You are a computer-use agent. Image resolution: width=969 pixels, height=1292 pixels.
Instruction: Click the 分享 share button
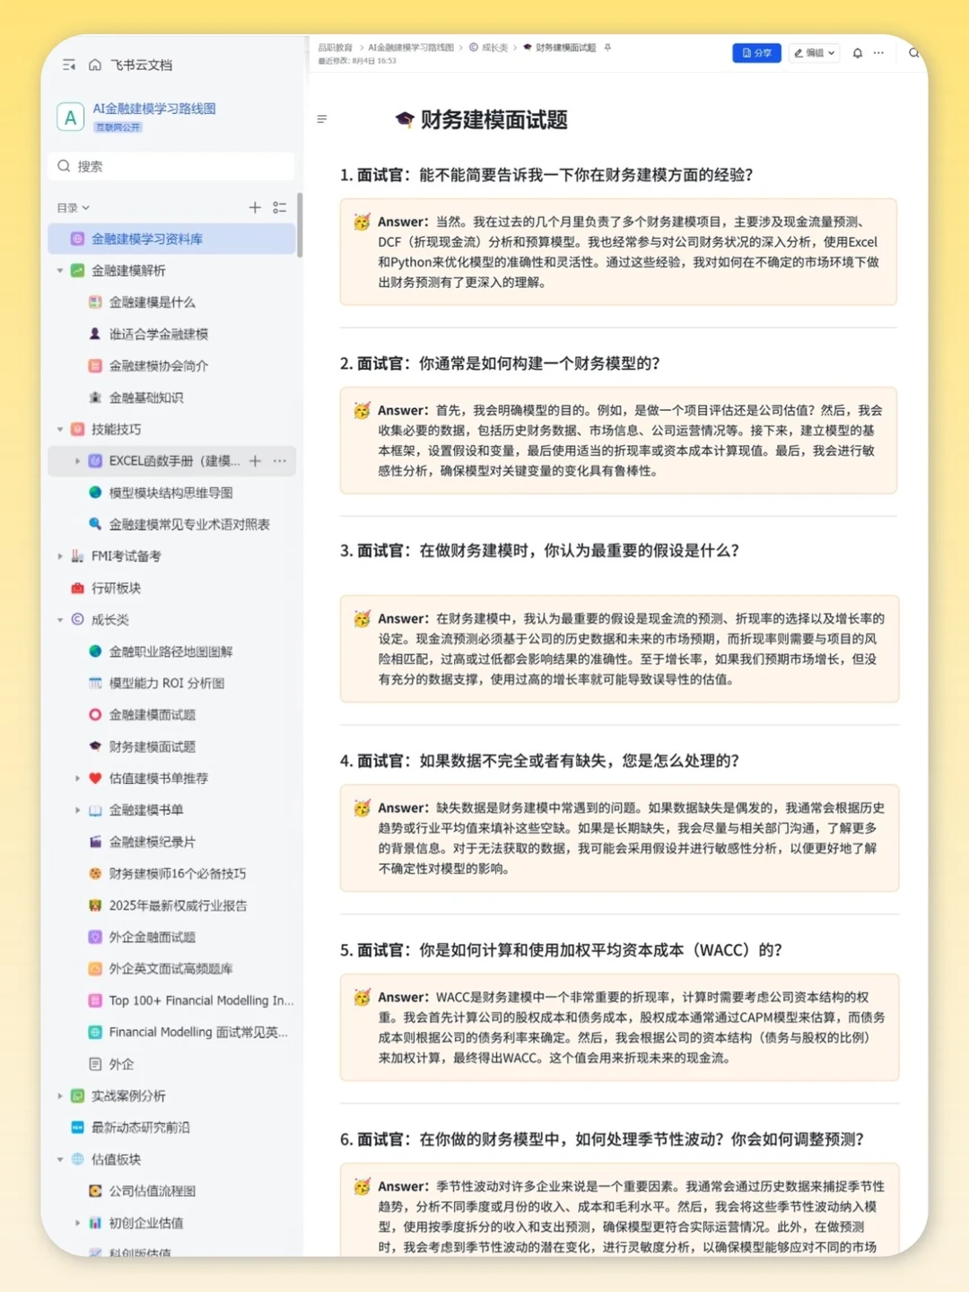pyautogui.click(x=756, y=53)
